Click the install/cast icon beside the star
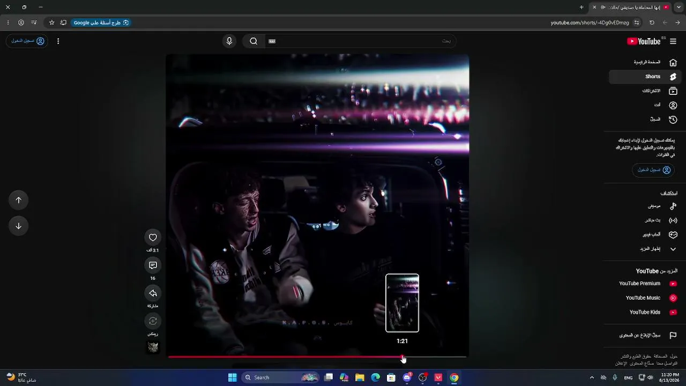Viewport: 686px width, 386px height. click(63, 23)
